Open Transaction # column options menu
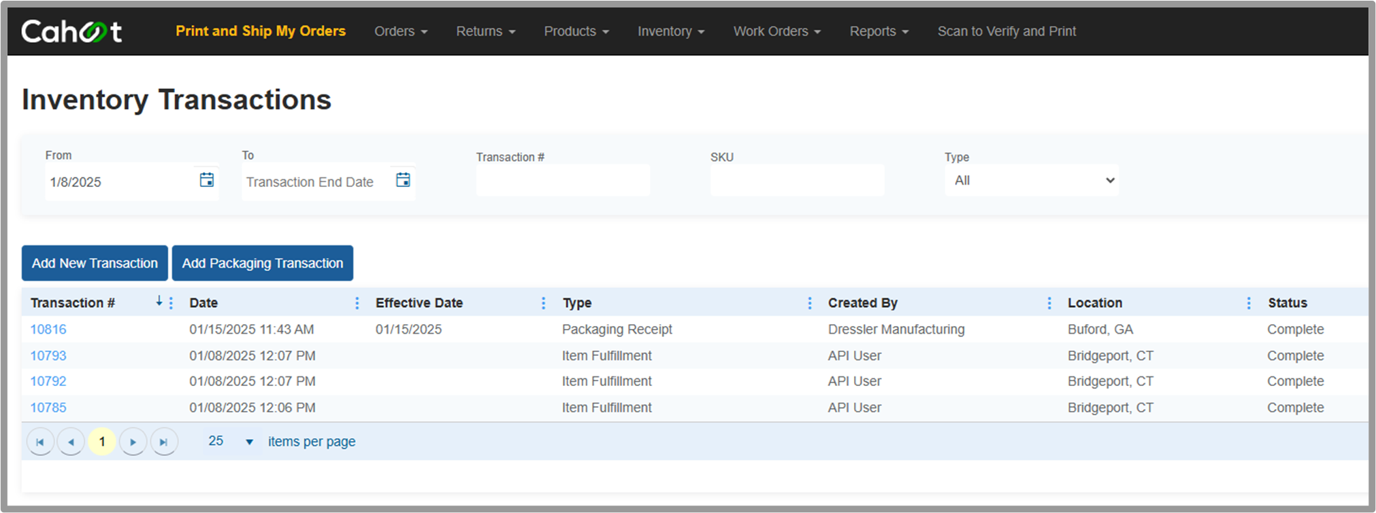Screen dimensions: 1376x513 tap(171, 303)
